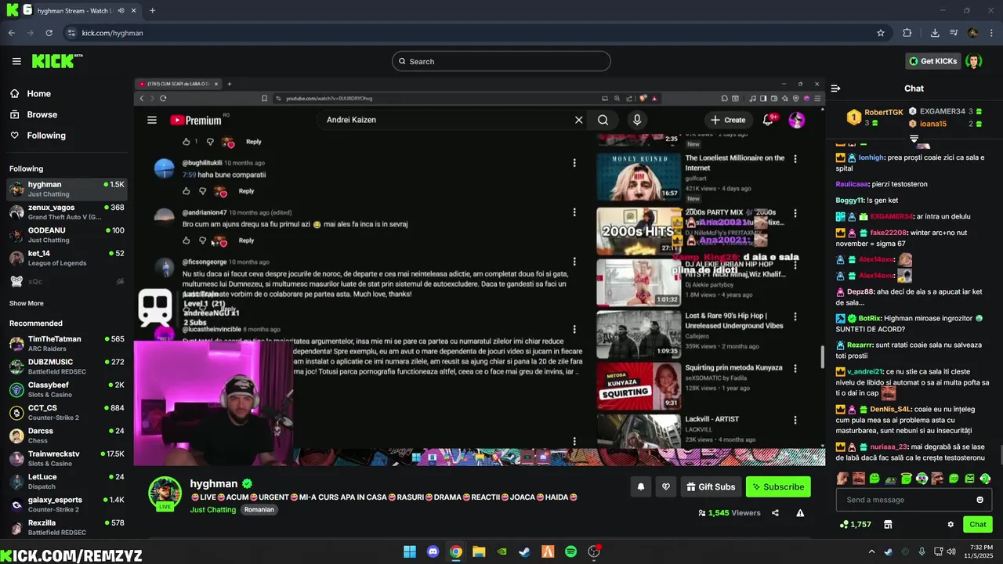Open the offline xQc channel
1003x564 pixels.
(67, 281)
